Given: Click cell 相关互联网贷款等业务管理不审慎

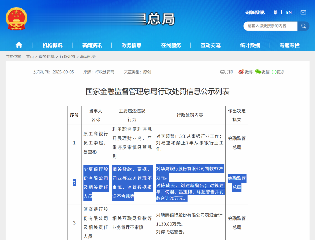Looking at the screenshot, I should 132,223.
